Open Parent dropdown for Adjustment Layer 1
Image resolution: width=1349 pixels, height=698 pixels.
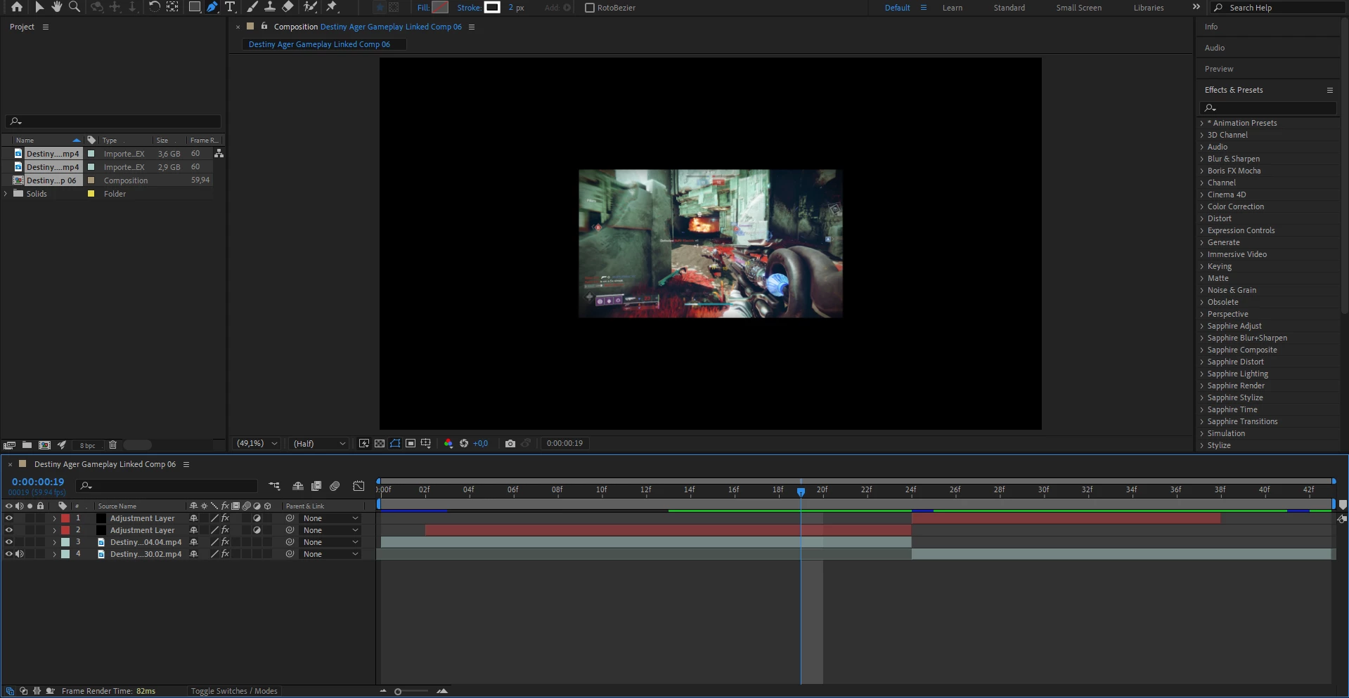point(330,518)
